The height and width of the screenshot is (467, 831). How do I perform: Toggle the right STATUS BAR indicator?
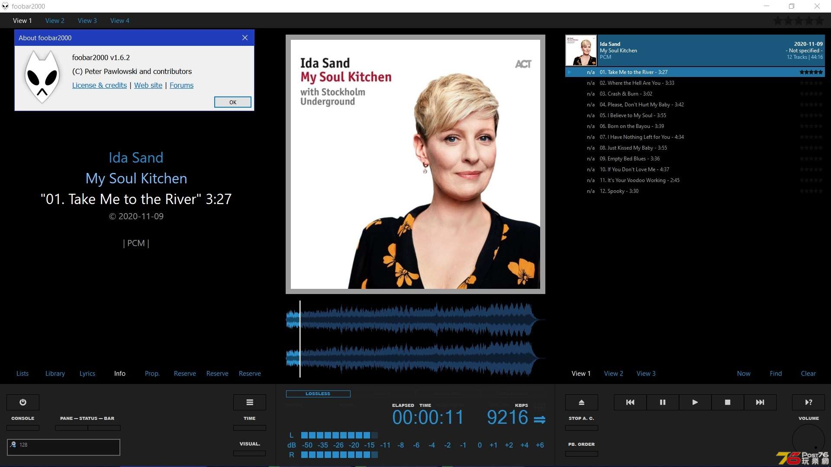(x=104, y=428)
